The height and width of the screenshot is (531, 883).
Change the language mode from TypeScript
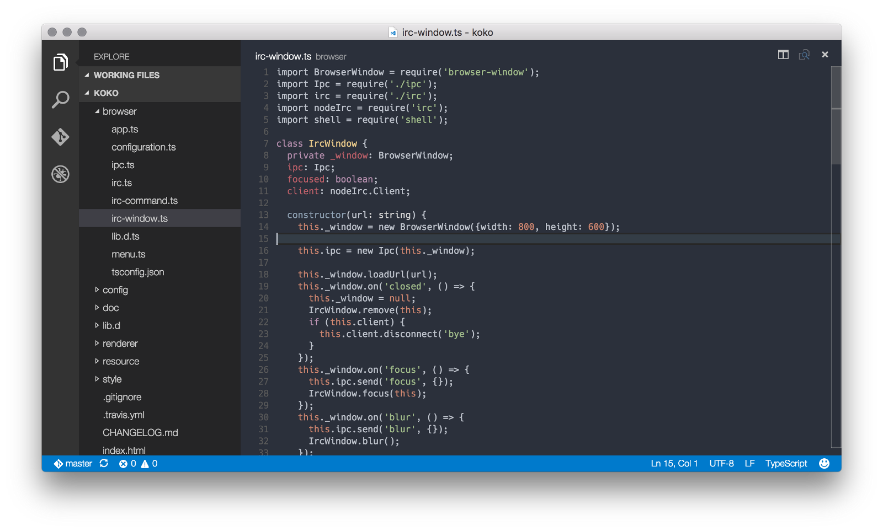point(786,464)
